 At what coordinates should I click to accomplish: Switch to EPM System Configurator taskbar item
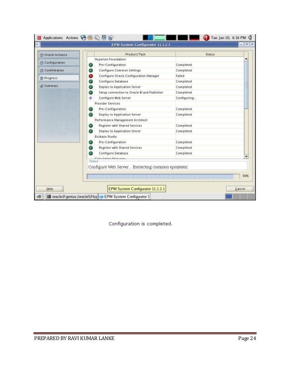pyautogui.click(x=124, y=197)
